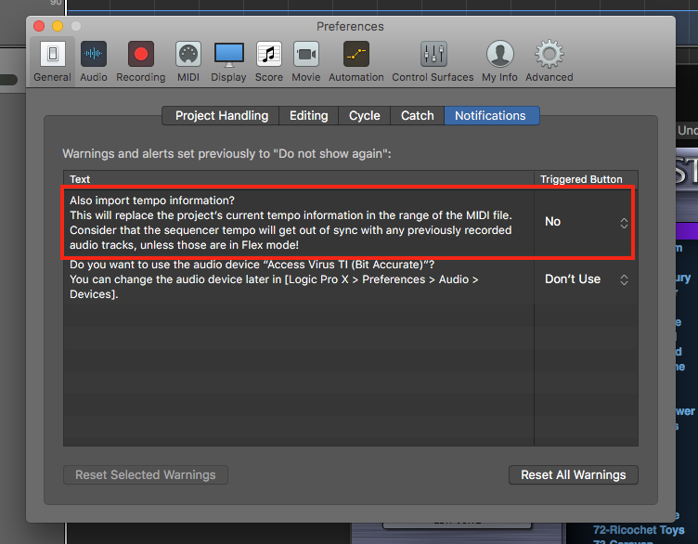Open the Cycle tab

(x=364, y=116)
